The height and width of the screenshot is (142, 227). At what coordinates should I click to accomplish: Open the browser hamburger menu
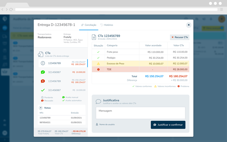(221, 9)
